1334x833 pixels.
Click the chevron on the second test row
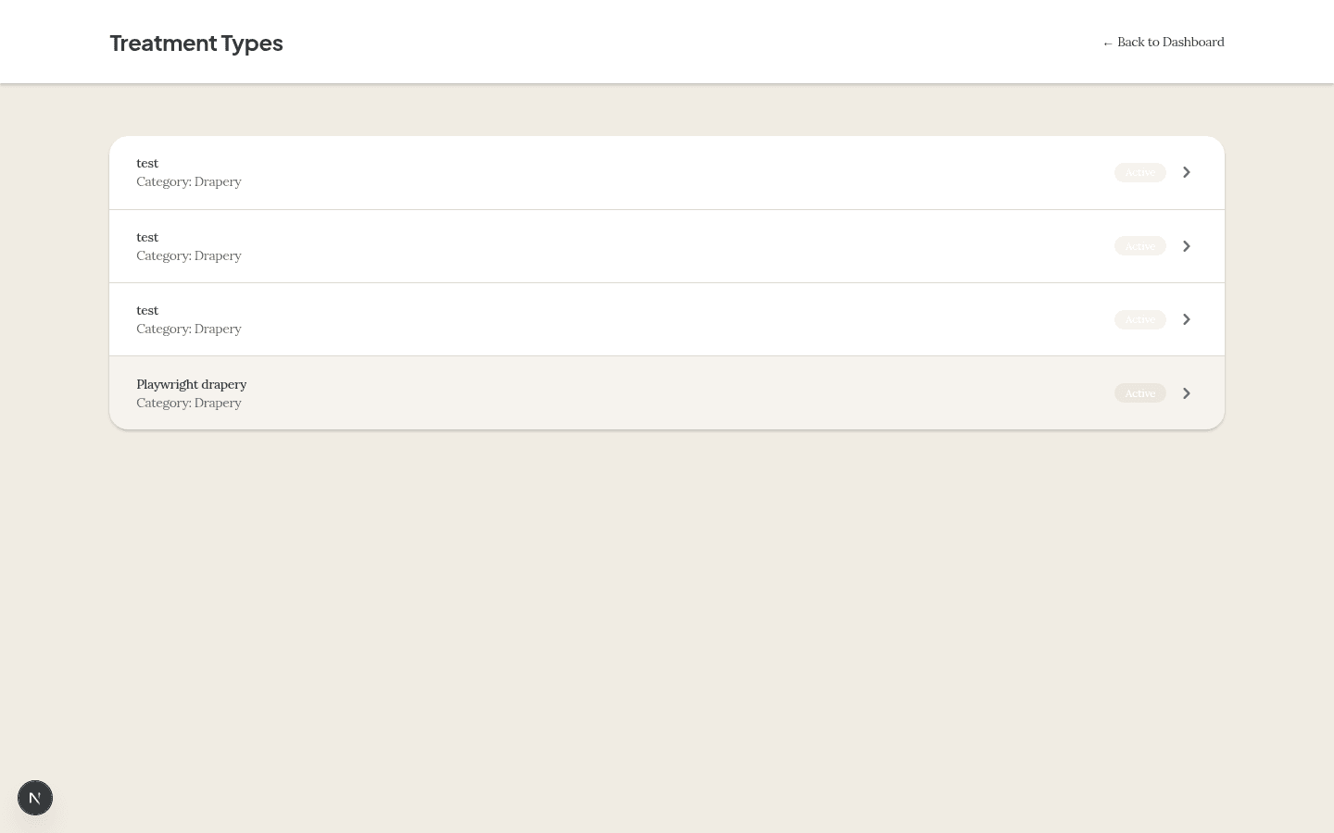[1186, 246]
